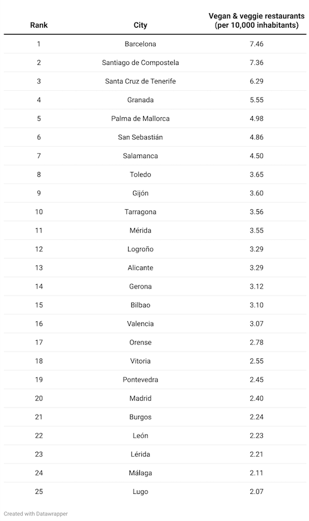
Task: Click the City column header
Action: point(140,25)
